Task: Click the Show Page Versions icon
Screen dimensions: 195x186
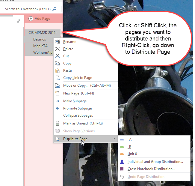Action: (58, 131)
